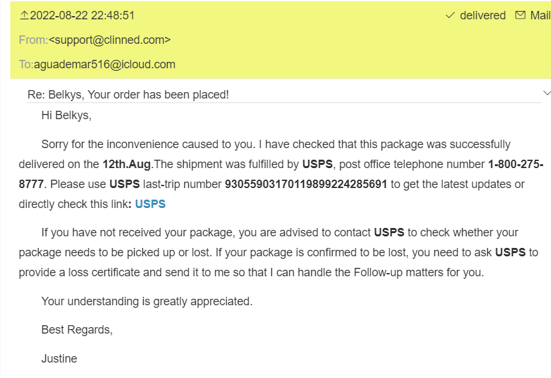
Task: Click the "Mail" channel label
Action: (540, 15)
